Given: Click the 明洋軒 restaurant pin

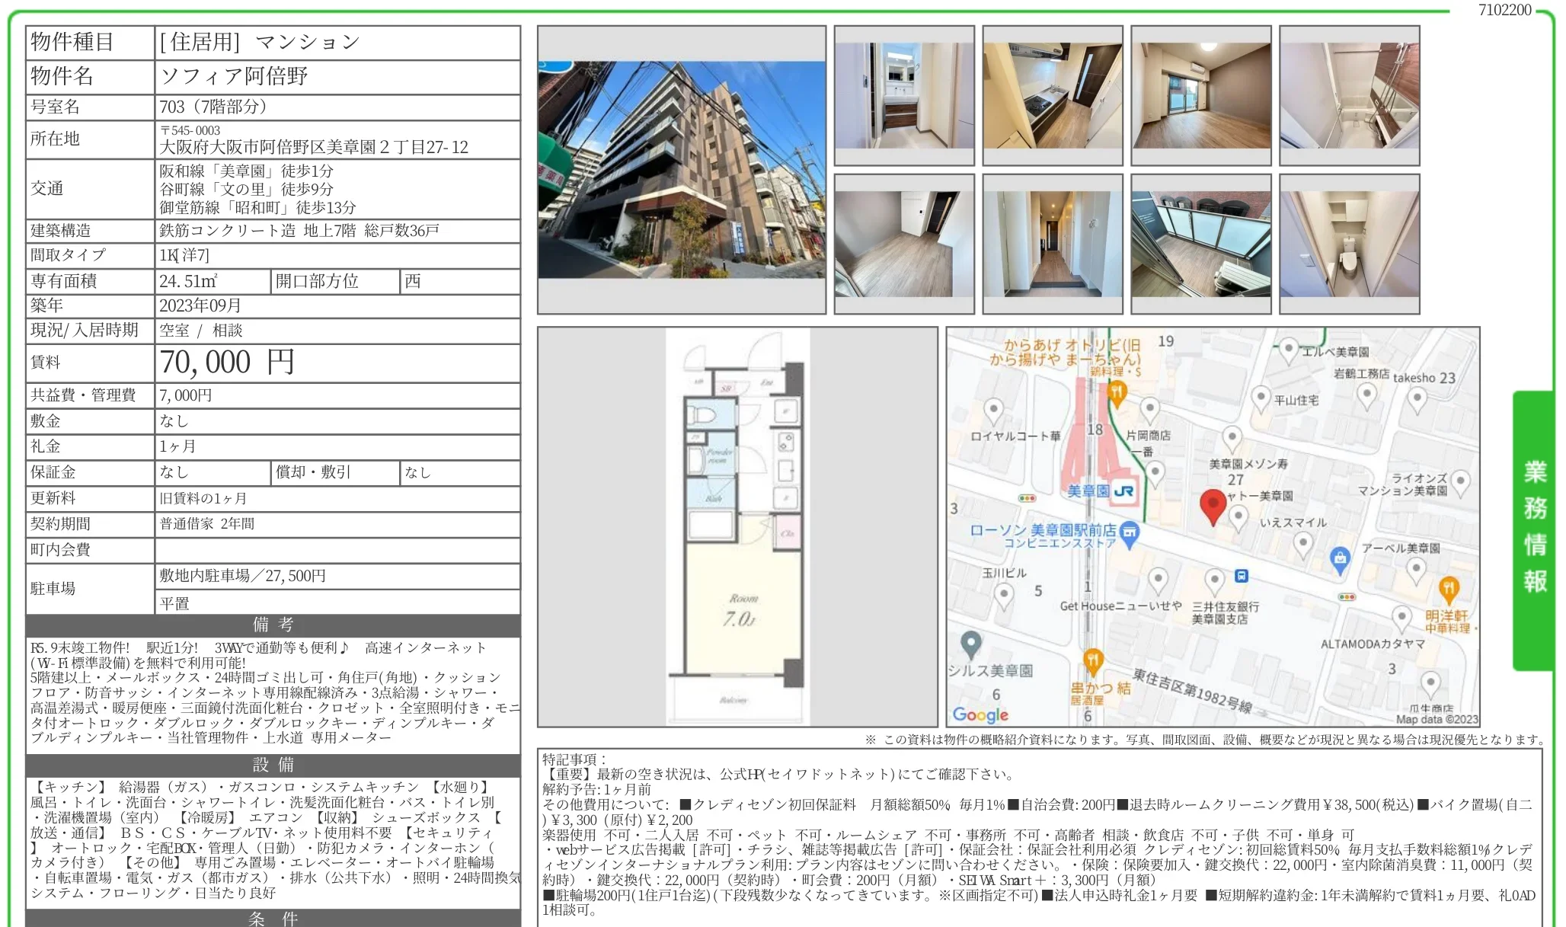Looking at the screenshot, I should coord(1448,590).
